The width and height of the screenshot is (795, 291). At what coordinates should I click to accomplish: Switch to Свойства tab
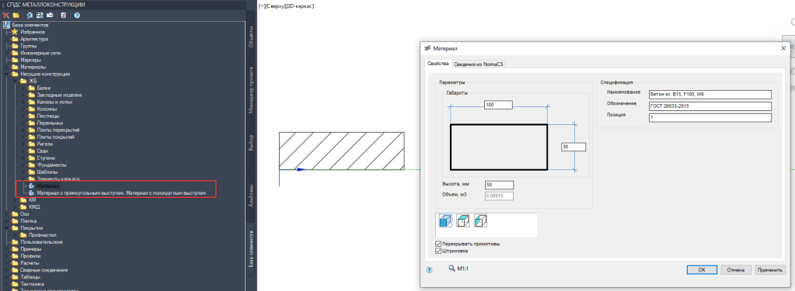438,64
